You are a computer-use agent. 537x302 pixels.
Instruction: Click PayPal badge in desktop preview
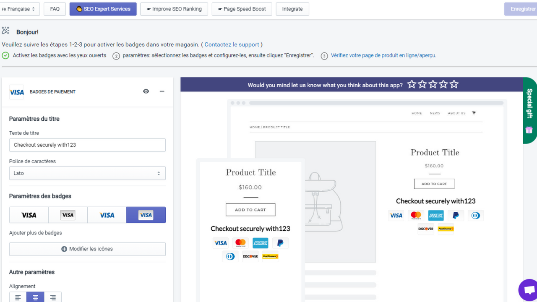456,216
